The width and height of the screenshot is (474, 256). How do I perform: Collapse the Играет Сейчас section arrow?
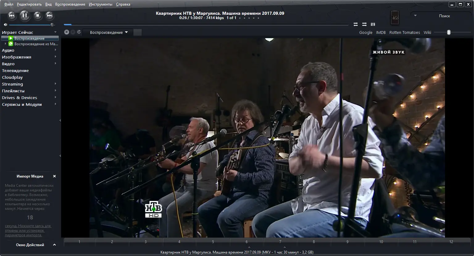tap(55, 32)
